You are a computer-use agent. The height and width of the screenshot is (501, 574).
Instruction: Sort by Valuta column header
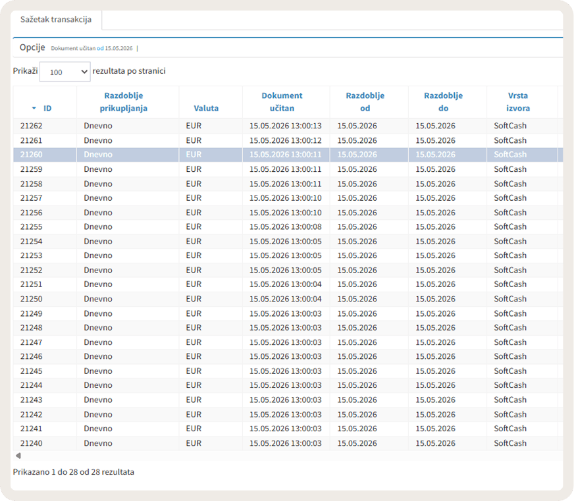[206, 109]
